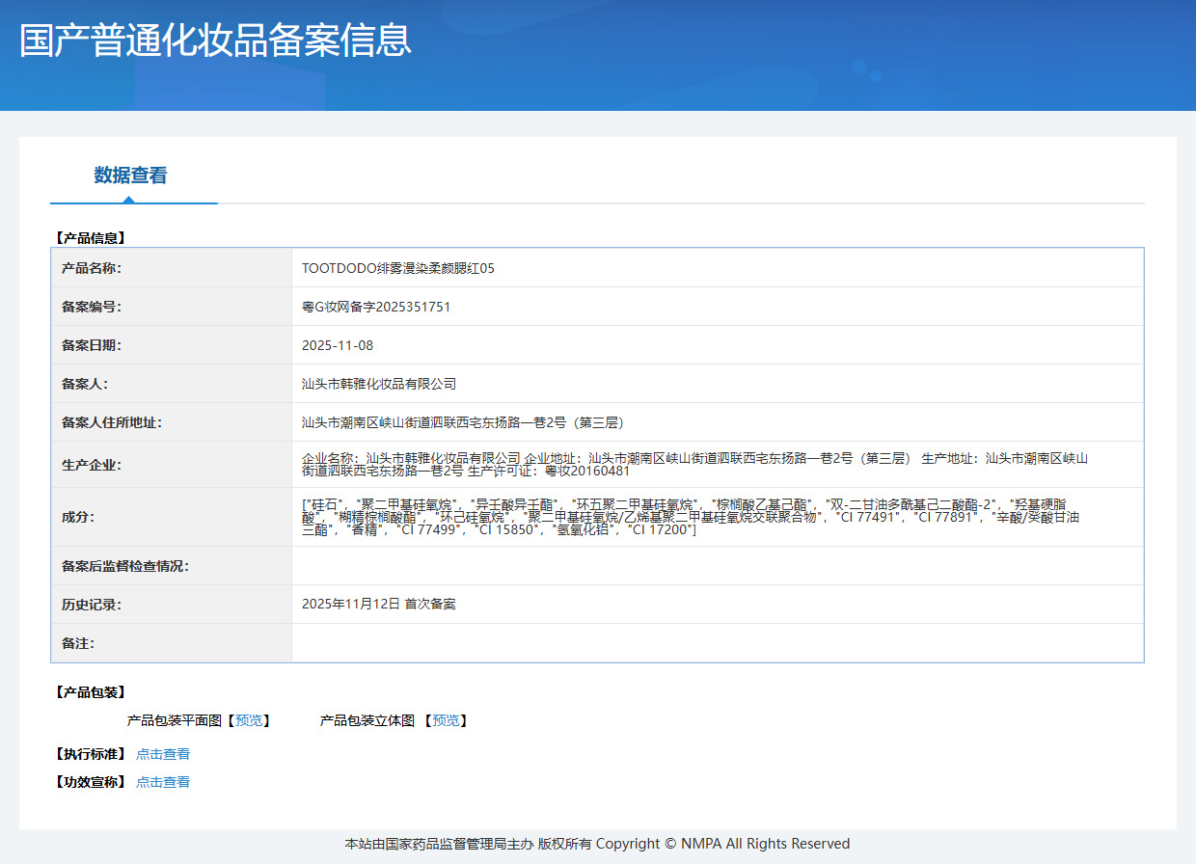Click the filing date 2025-11-08
This screenshot has height=864, width=1196.
(338, 345)
